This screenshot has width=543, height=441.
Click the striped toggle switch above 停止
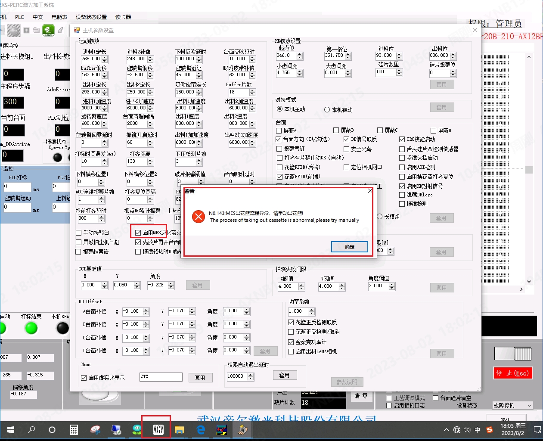click(x=513, y=354)
